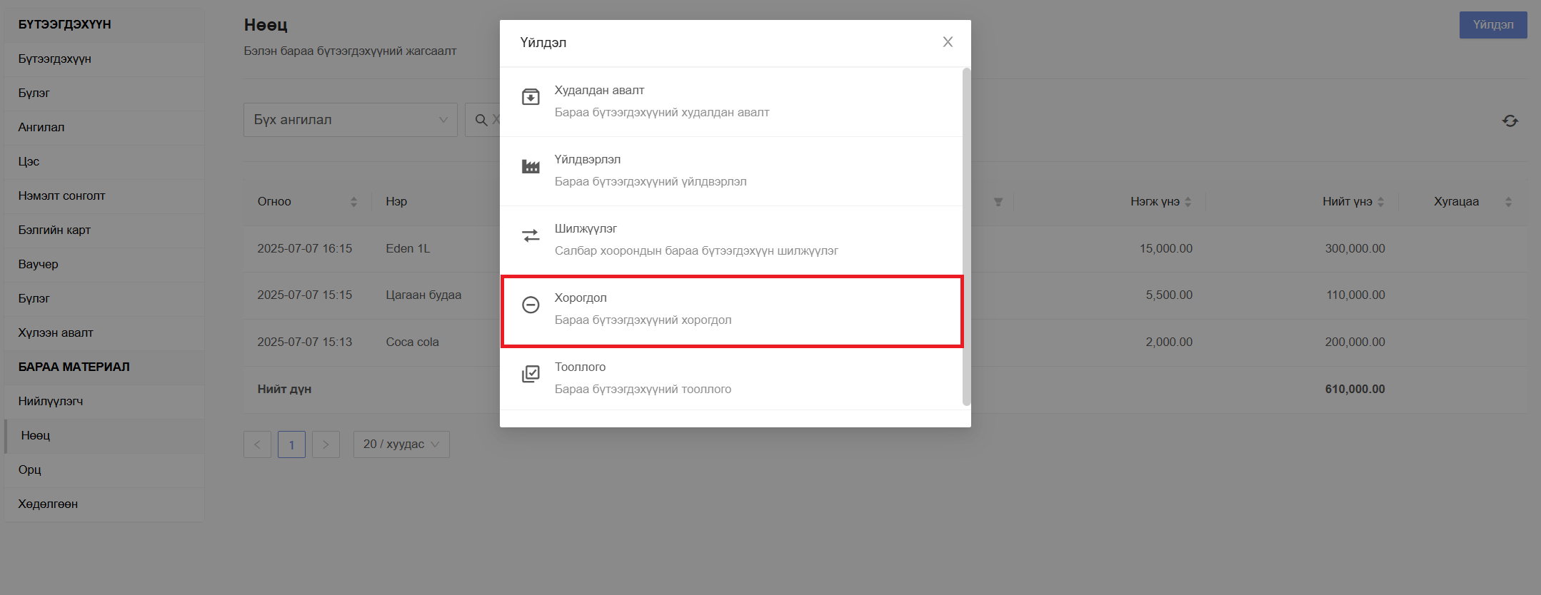Click the Худалдан авалт purchase icon

pos(531,97)
